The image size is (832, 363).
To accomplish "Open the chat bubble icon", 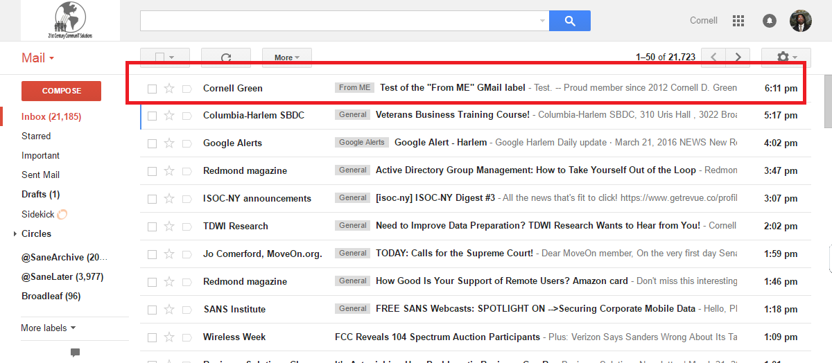I will (x=75, y=353).
